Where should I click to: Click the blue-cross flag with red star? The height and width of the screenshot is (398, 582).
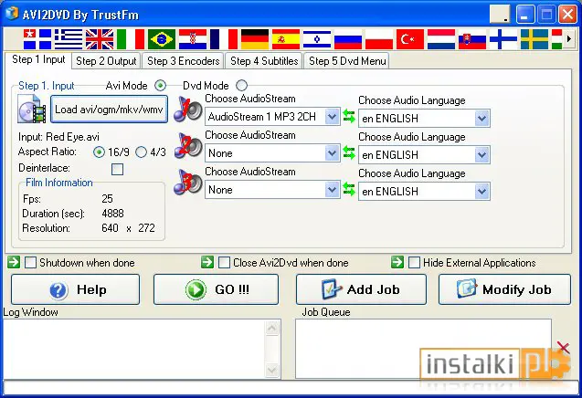(x=37, y=39)
